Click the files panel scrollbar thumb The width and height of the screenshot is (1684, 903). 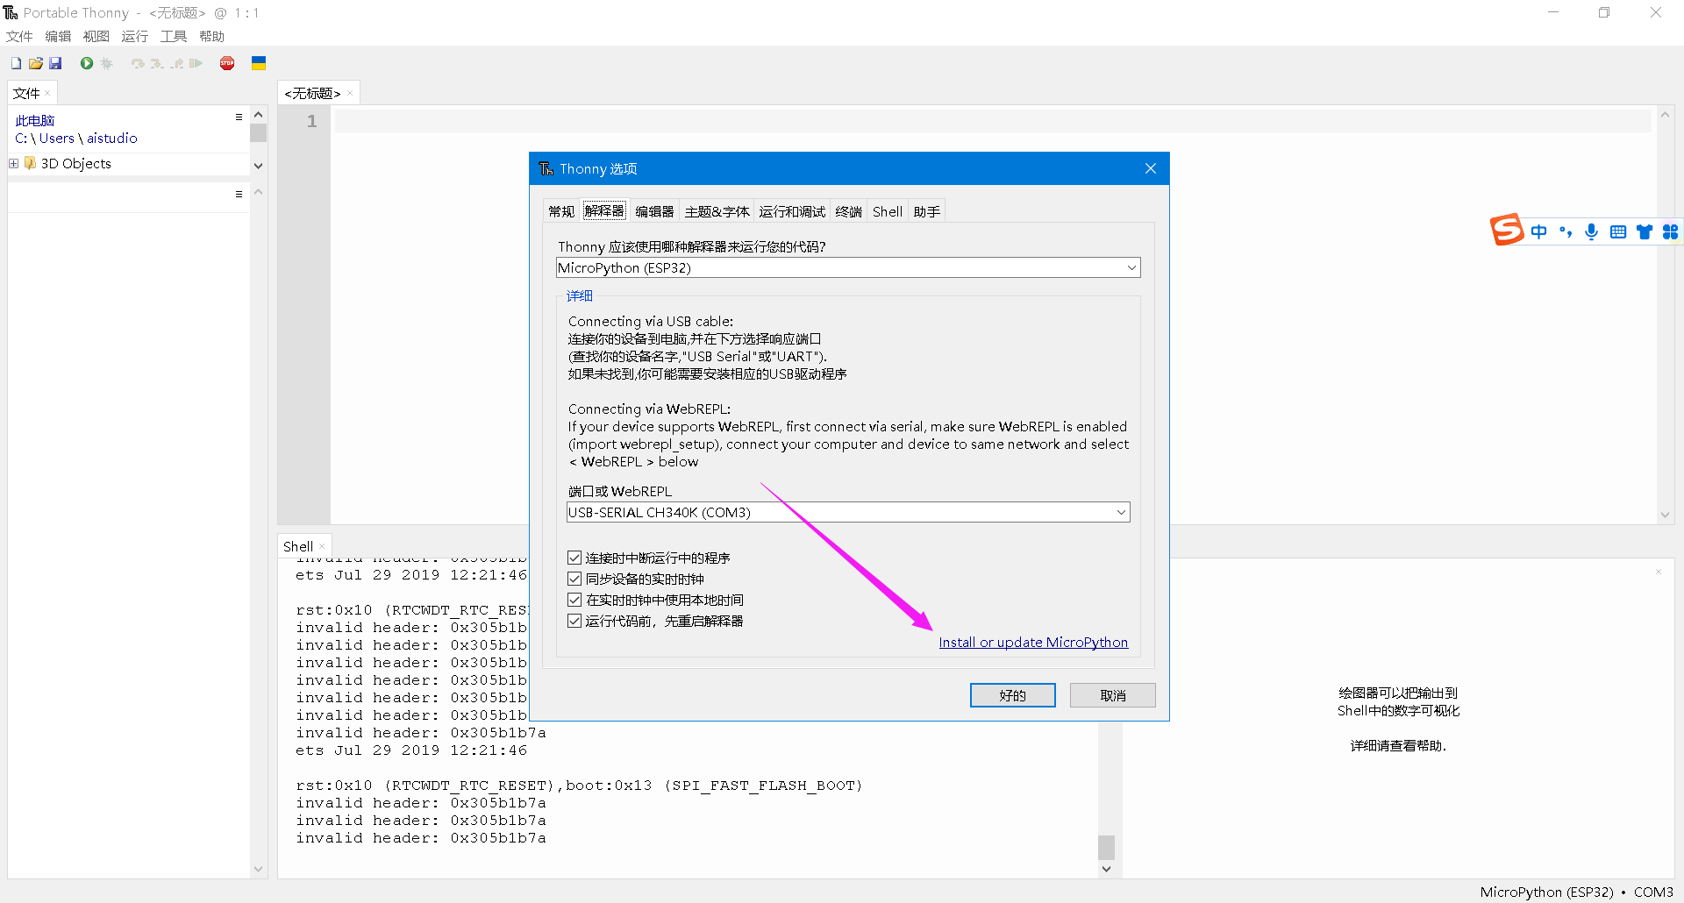(x=258, y=133)
